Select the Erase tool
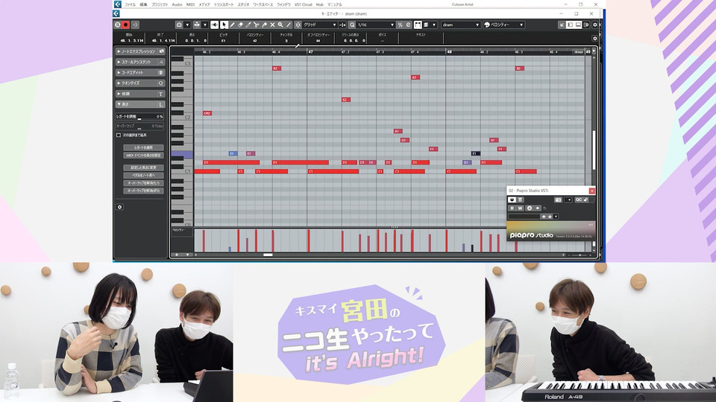Viewport: 716px width, 402px height. pos(241,25)
